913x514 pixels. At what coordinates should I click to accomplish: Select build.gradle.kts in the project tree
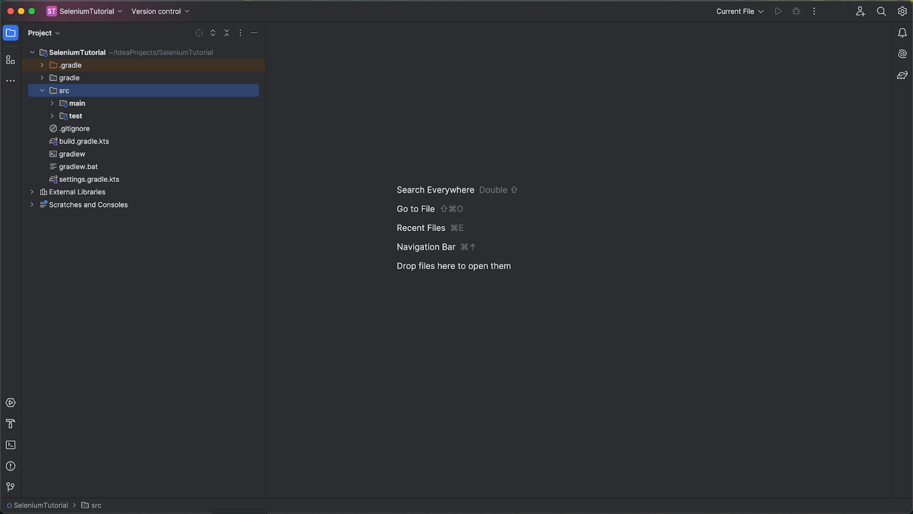[84, 141]
